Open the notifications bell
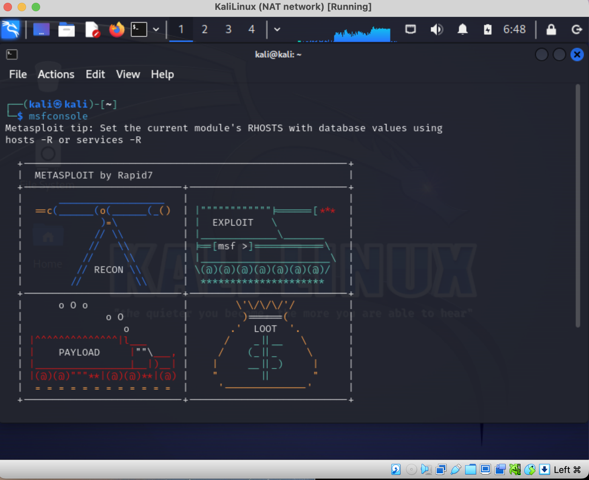Screen dimensions: 589x480 click(x=463, y=30)
